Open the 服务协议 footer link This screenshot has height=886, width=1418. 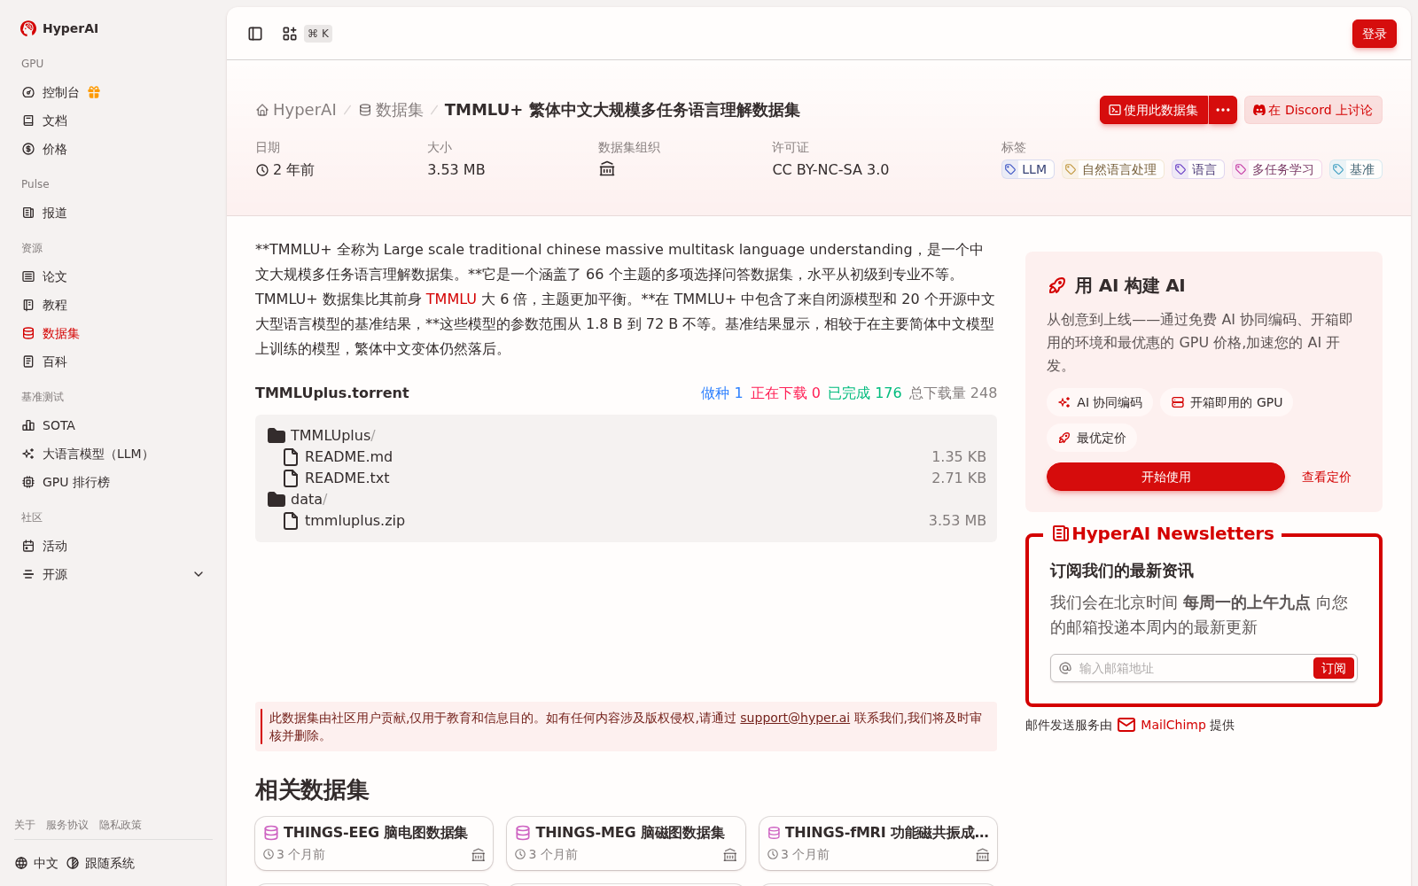click(67, 825)
